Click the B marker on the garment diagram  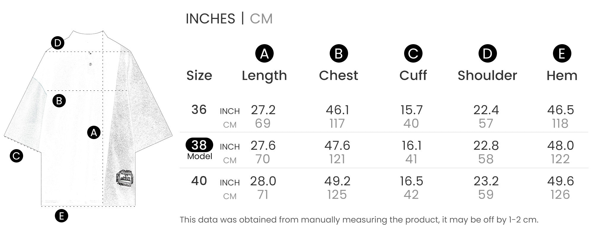pos(59,101)
